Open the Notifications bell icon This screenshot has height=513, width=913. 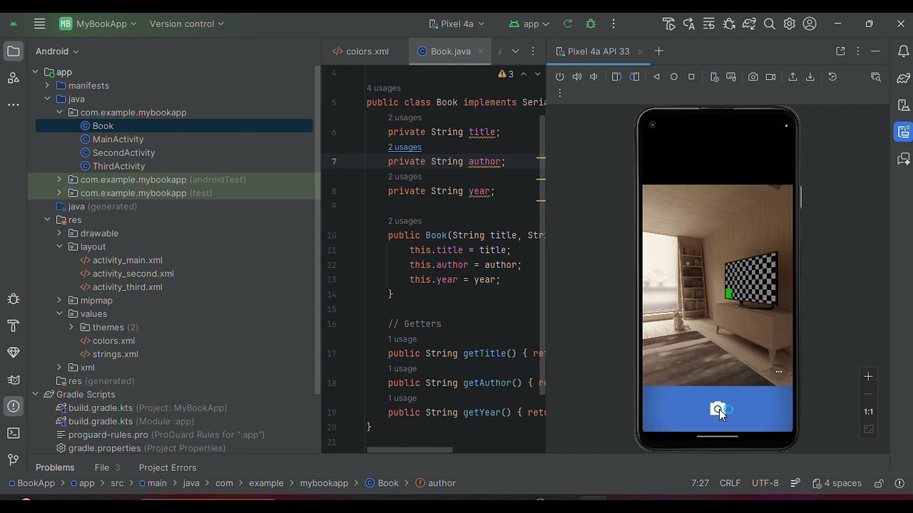pos(904,51)
